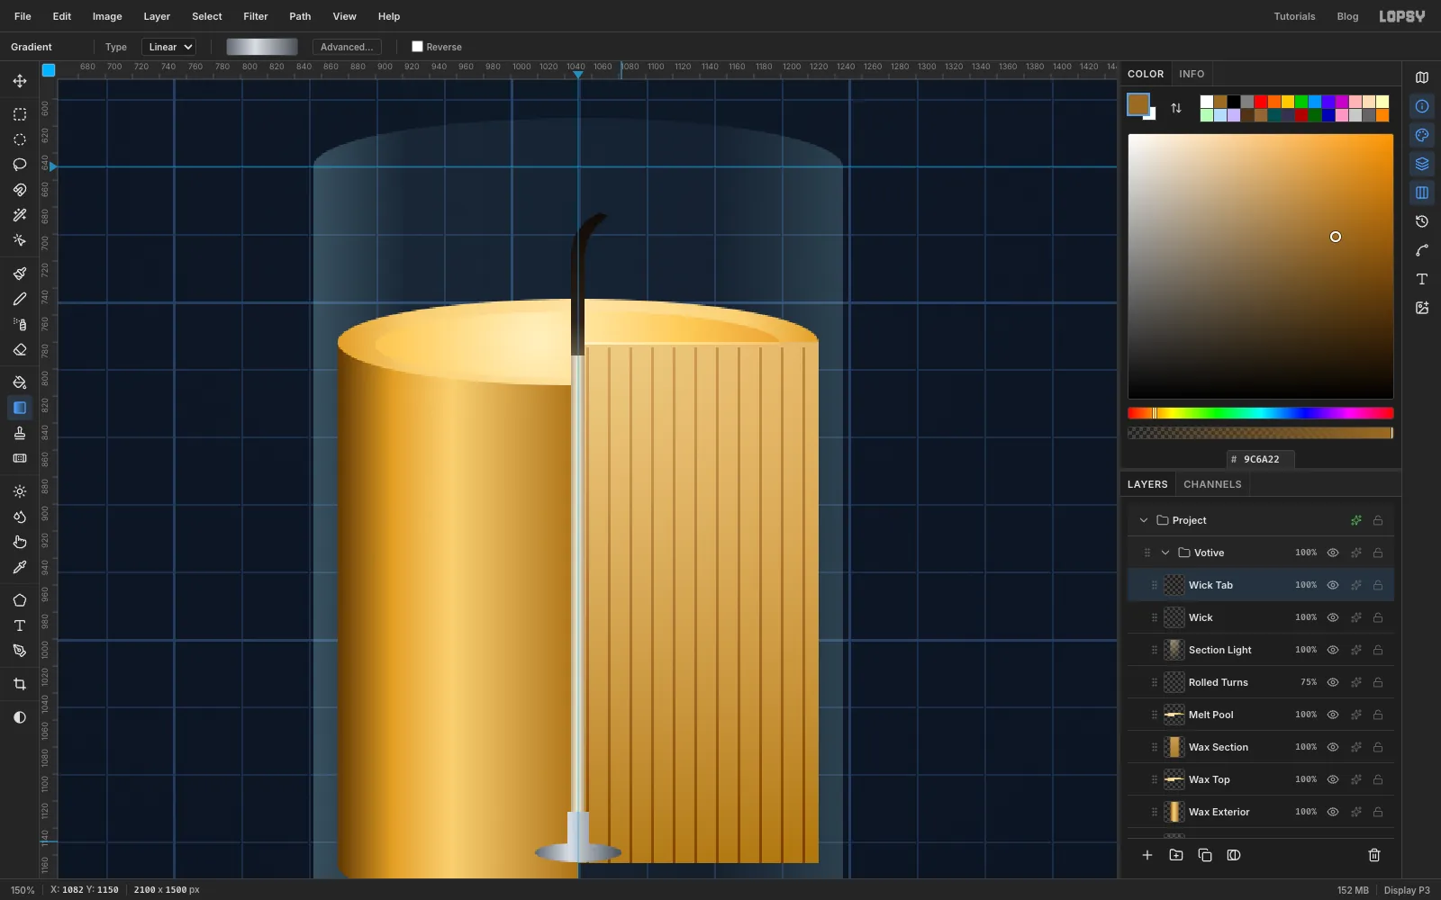This screenshot has height=900, width=1441.
Task: Toggle visibility of Melt Pool layer
Action: (1333, 715)
